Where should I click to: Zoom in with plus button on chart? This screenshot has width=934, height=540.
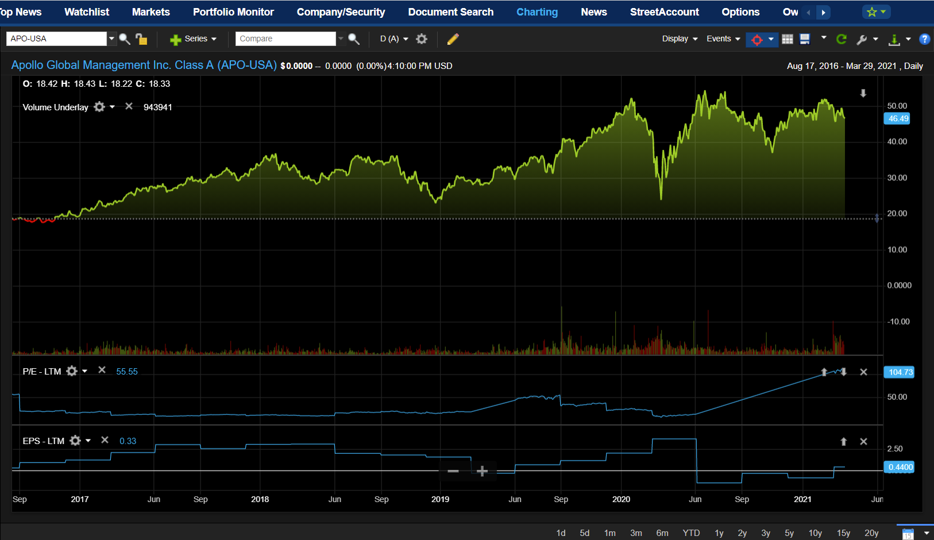click(x=483, y=471)
